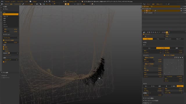
Task: Choose the スムーズ brush option
Action: pos(10,16)
